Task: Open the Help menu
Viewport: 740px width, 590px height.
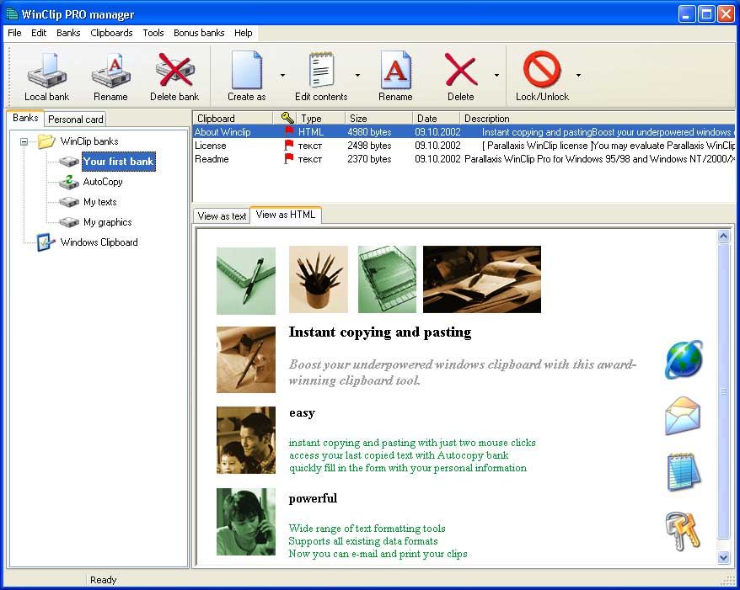Action: 243,33
